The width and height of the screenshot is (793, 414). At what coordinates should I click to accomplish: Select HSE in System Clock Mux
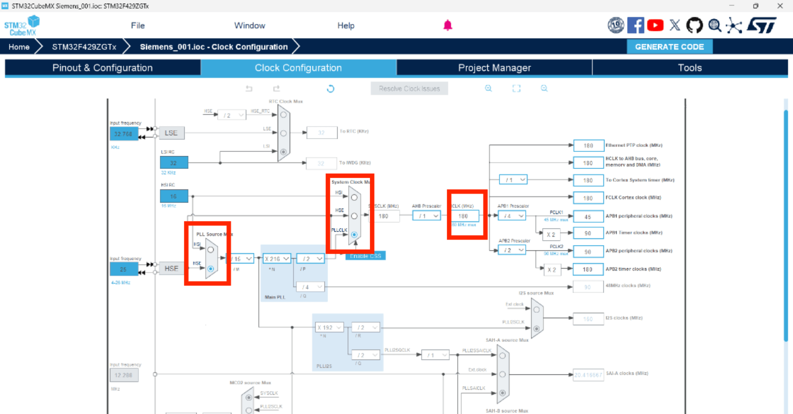(354, 216)
